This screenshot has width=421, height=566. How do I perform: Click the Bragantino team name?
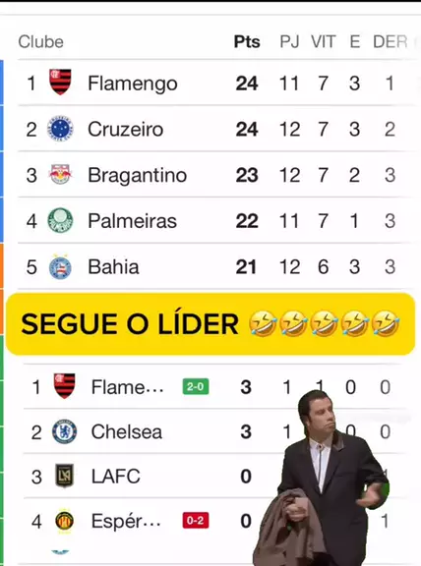pyautogui.click(x=138, y=175)
